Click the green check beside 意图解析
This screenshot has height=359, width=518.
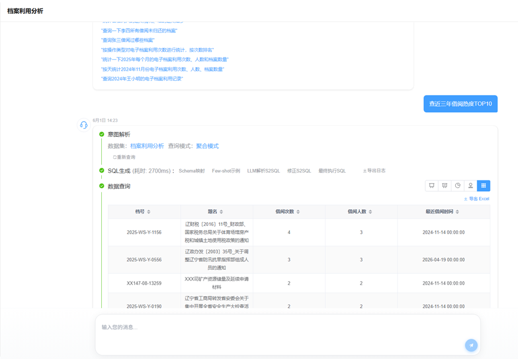102,134
